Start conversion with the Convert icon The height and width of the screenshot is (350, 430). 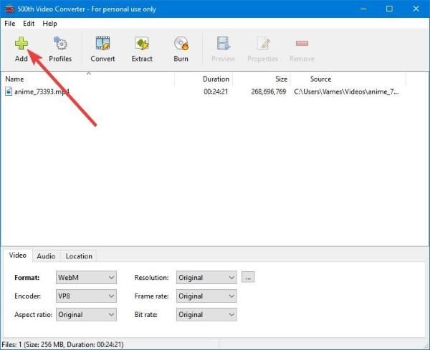[102, 44]
